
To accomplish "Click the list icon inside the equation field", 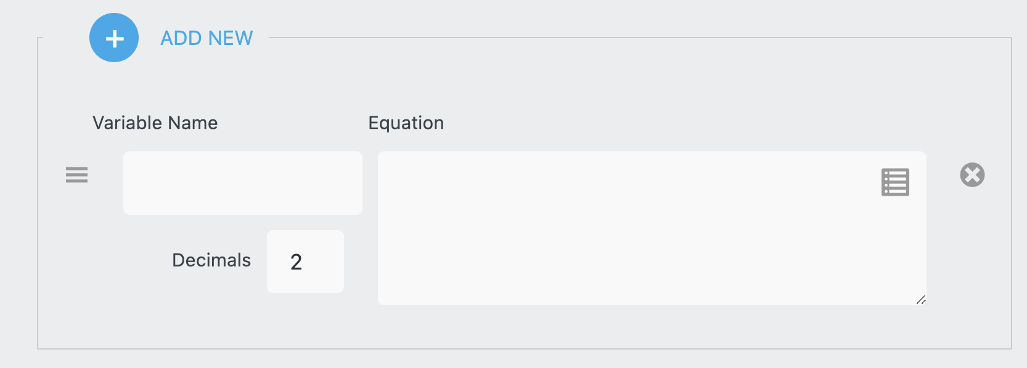I will point(894,181).
